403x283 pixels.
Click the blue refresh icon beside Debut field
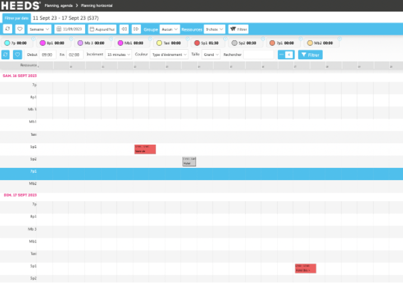click(6, 54)
